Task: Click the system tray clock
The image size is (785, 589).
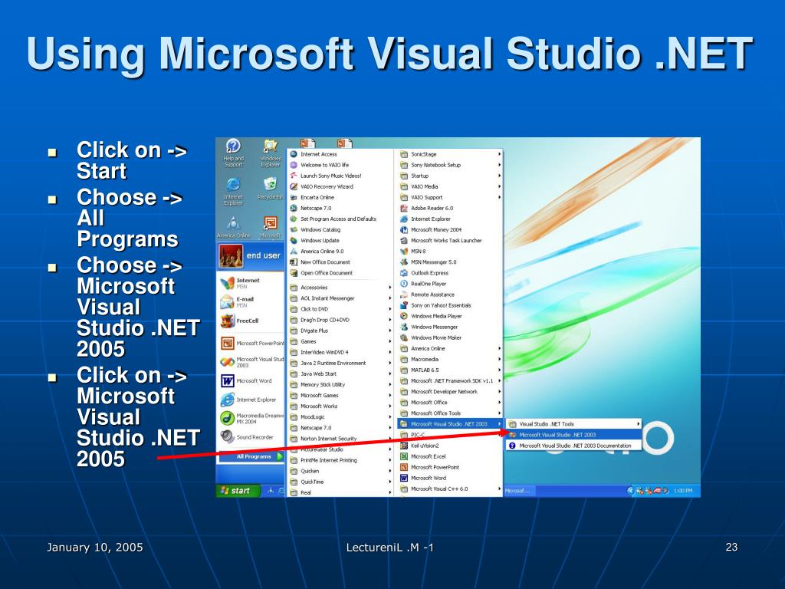Action: coord(683,491)
